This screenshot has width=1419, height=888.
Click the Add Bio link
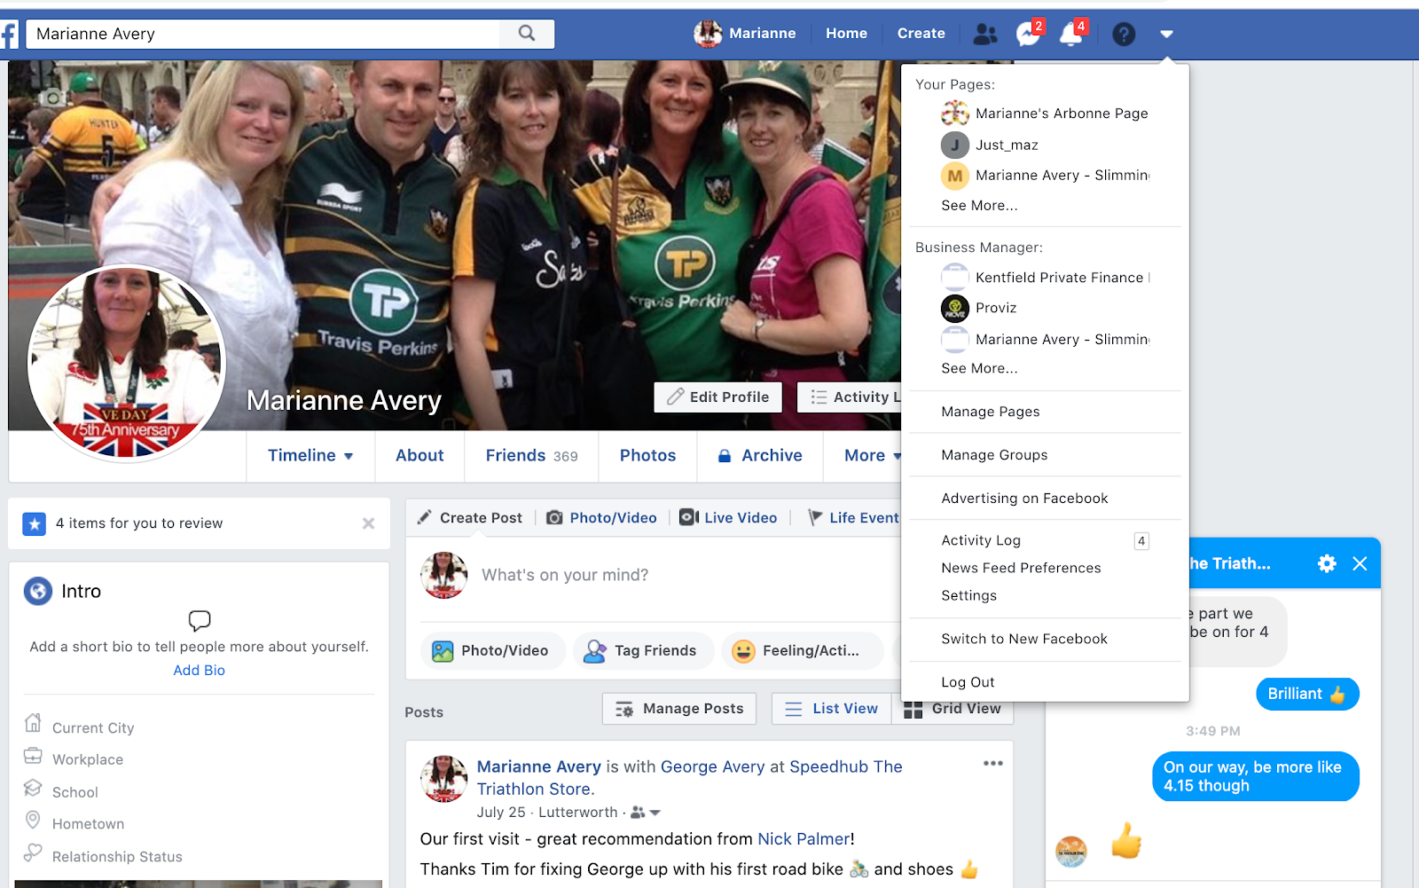click(200, 671)
